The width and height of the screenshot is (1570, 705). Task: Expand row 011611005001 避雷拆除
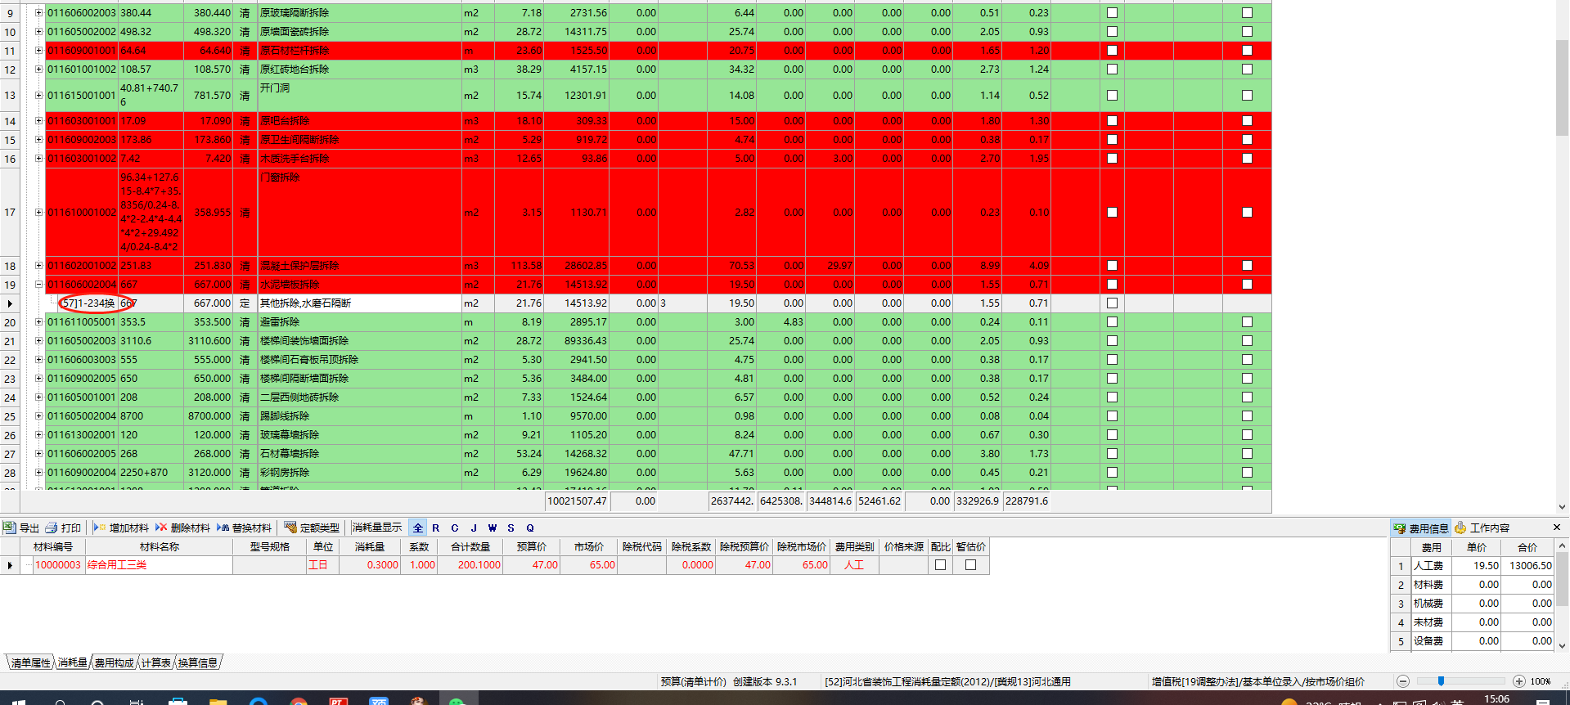(x=38, y=322)
